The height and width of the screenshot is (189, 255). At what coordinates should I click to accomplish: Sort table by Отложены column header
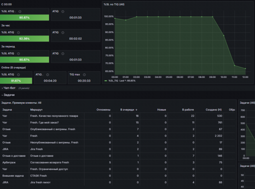(x=103, y=110)
